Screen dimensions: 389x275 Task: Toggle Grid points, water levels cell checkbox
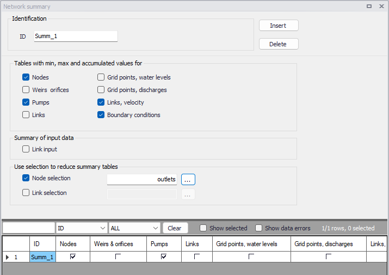coord(251,256)
